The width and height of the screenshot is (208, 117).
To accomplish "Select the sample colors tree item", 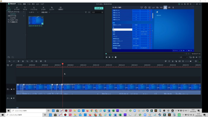I will (13, 20).
